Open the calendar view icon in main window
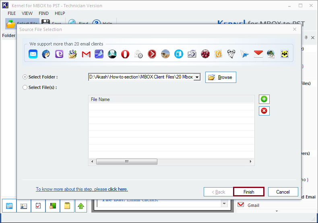This screenshot has height=223, width=318. pos(9,206)
